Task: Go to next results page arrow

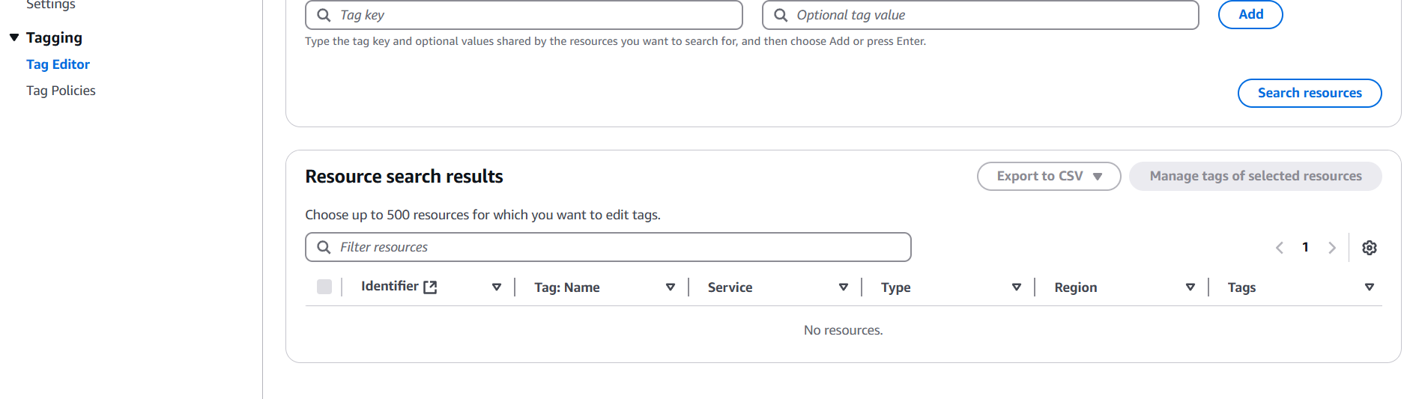Action: click(1331, 248)
